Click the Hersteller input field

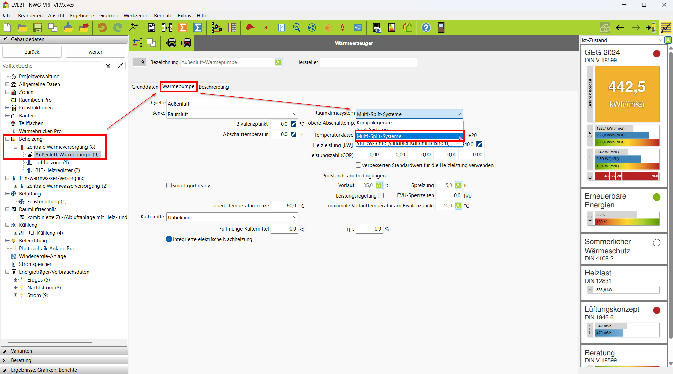click(368, 62)
